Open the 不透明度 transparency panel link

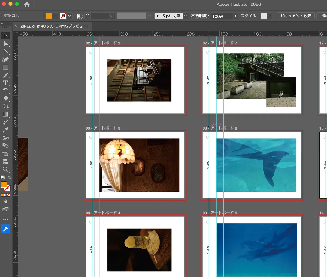pos(200,16)
